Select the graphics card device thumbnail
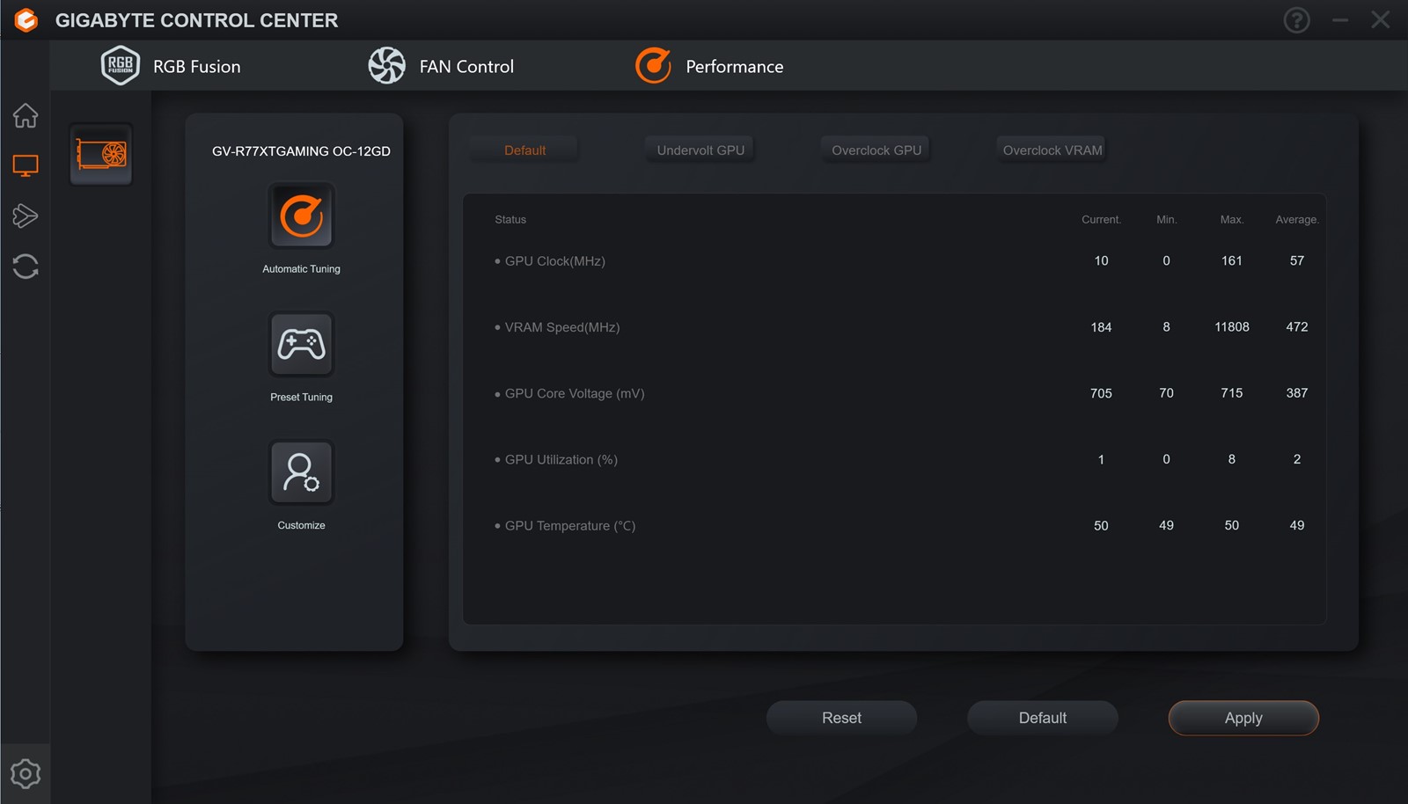 click(101, 155)
